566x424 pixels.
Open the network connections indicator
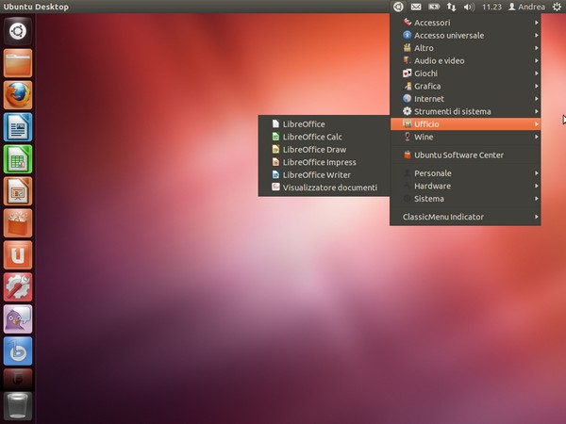[451, 7]
